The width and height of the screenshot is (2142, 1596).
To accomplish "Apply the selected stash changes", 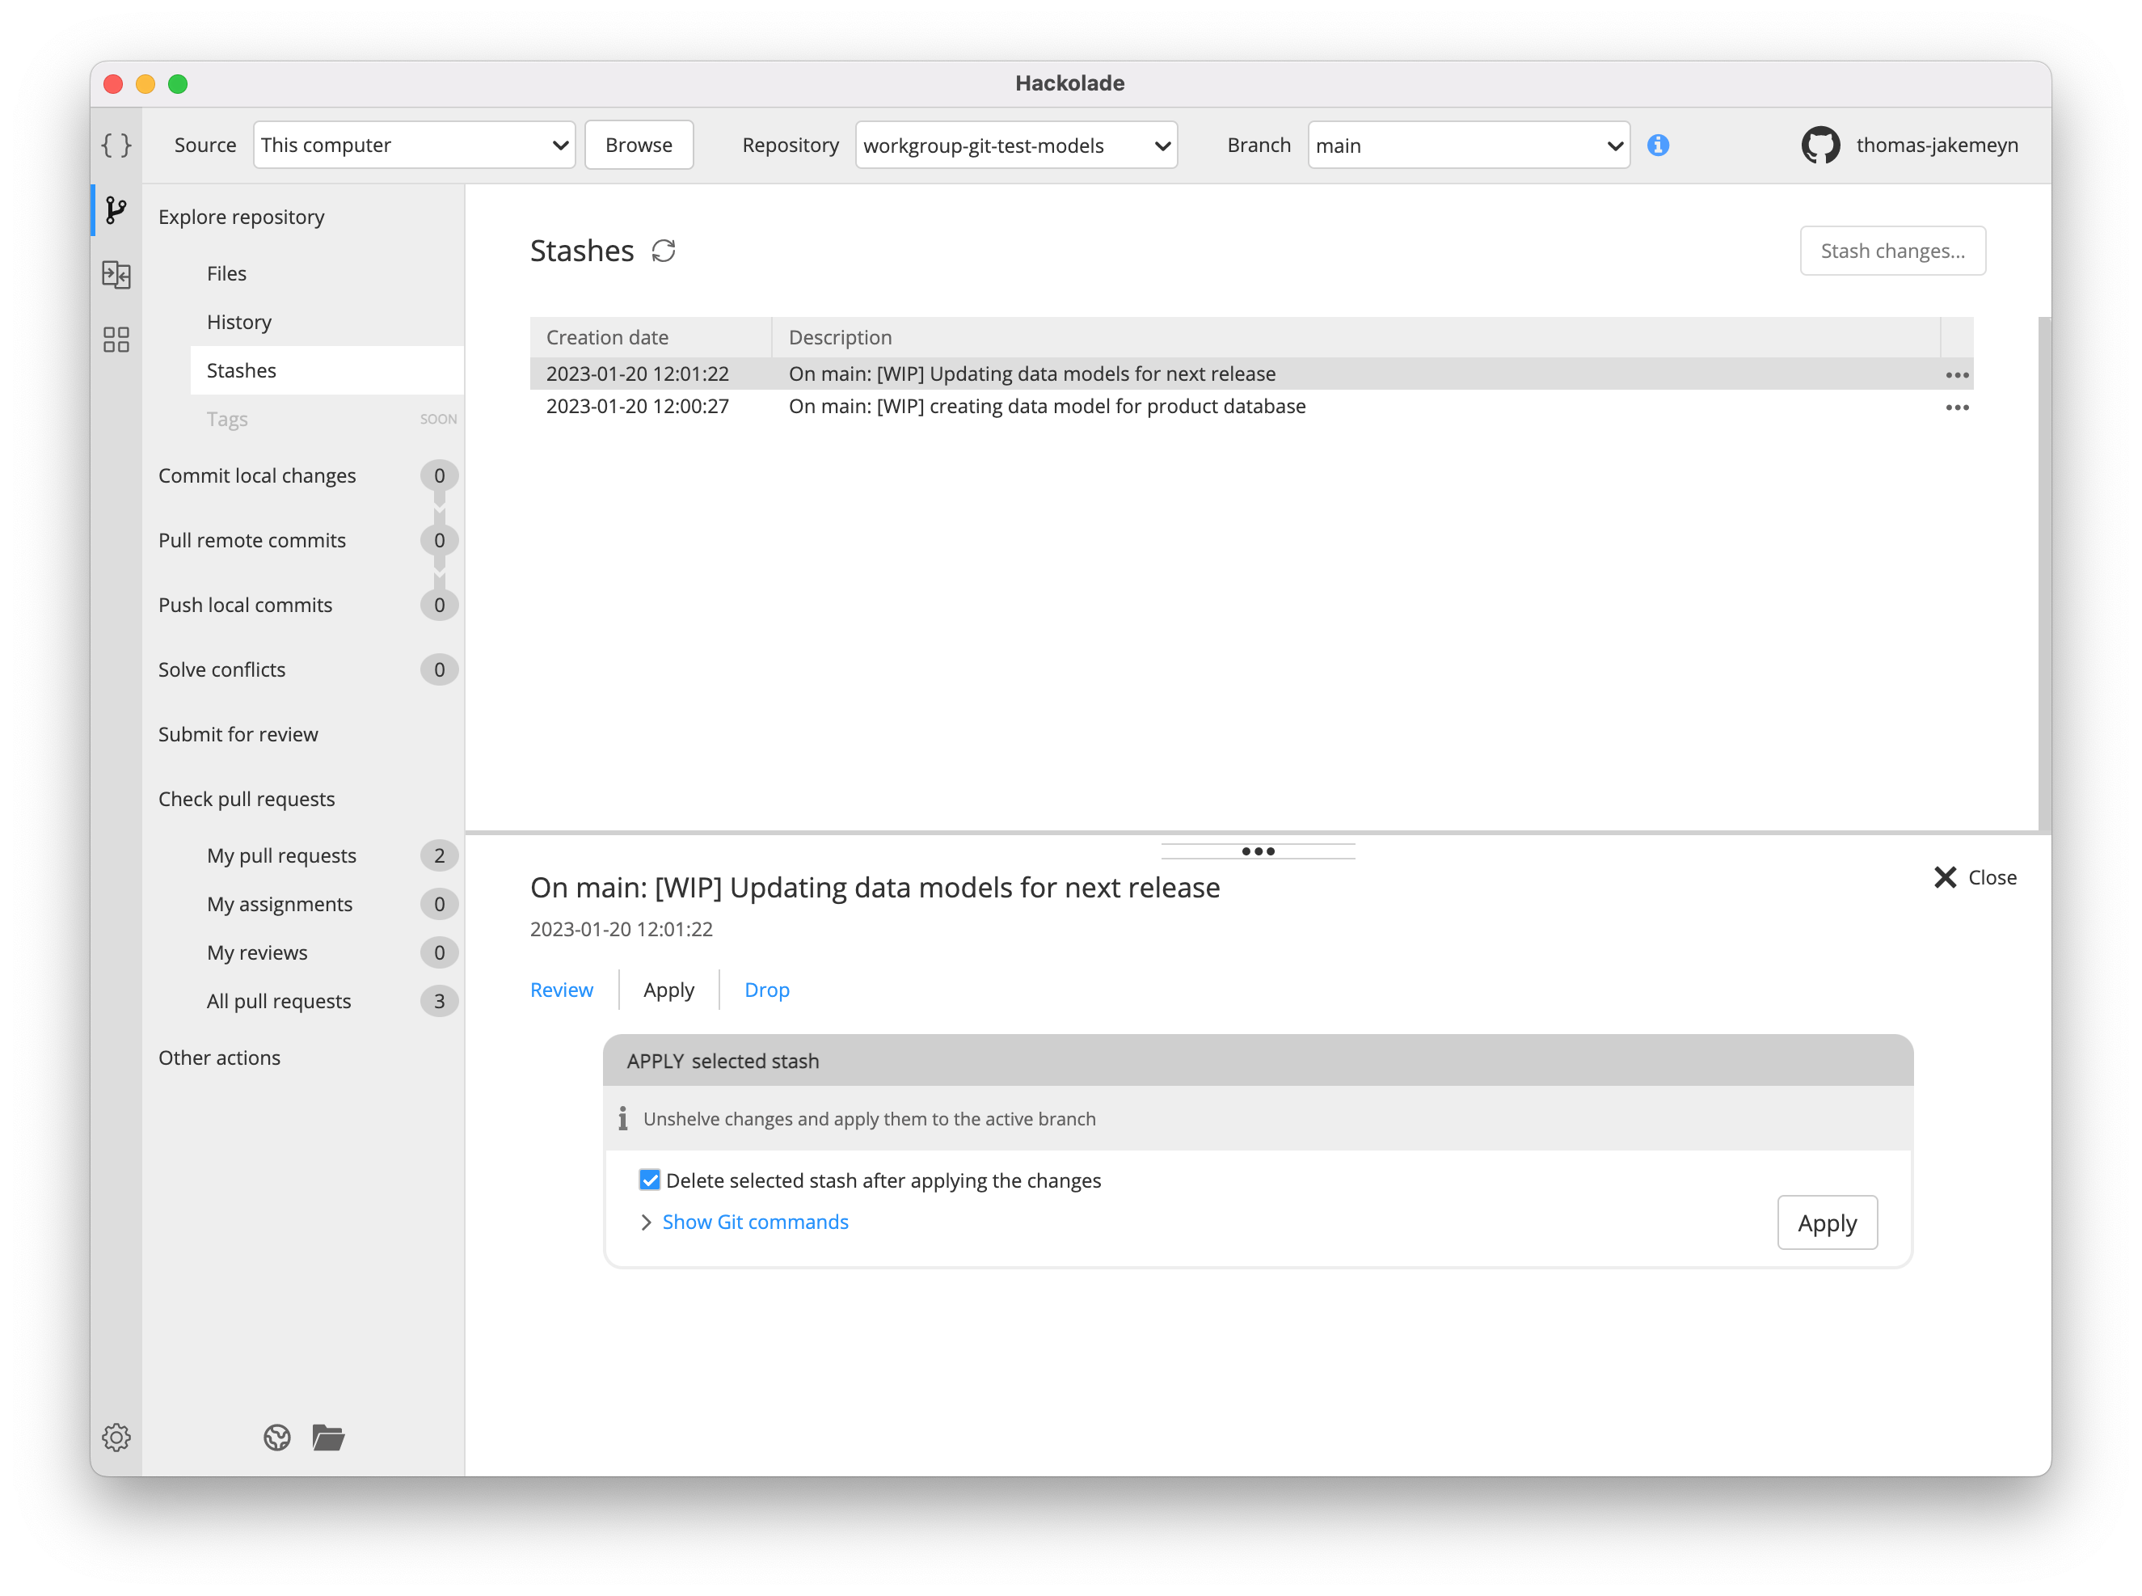I will click(1827, 1222).
